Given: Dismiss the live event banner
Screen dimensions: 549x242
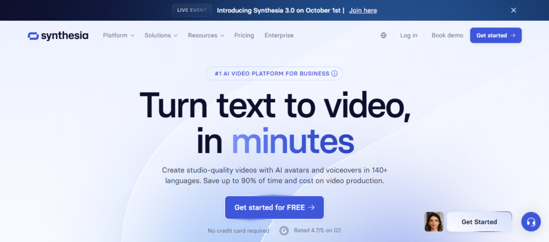Looking at the screenshot, I should point(514,10).
